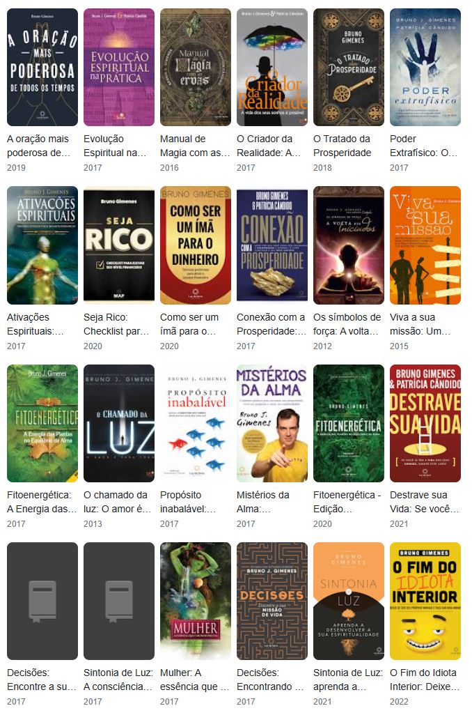Select the 'Mistérios da Alma' cover

coord(272,423)
